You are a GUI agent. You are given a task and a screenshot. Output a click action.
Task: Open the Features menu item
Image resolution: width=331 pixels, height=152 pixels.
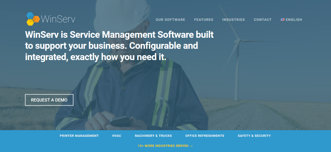pos(204,20)
